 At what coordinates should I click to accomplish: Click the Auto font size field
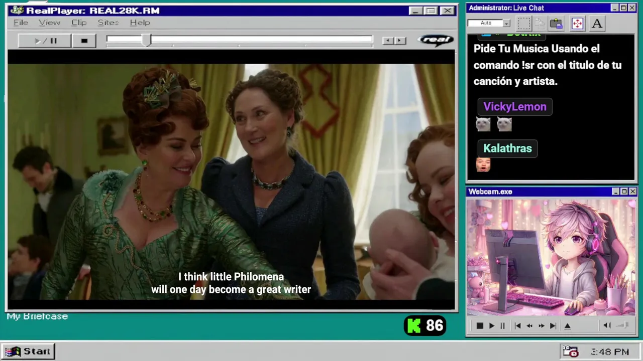485,23
